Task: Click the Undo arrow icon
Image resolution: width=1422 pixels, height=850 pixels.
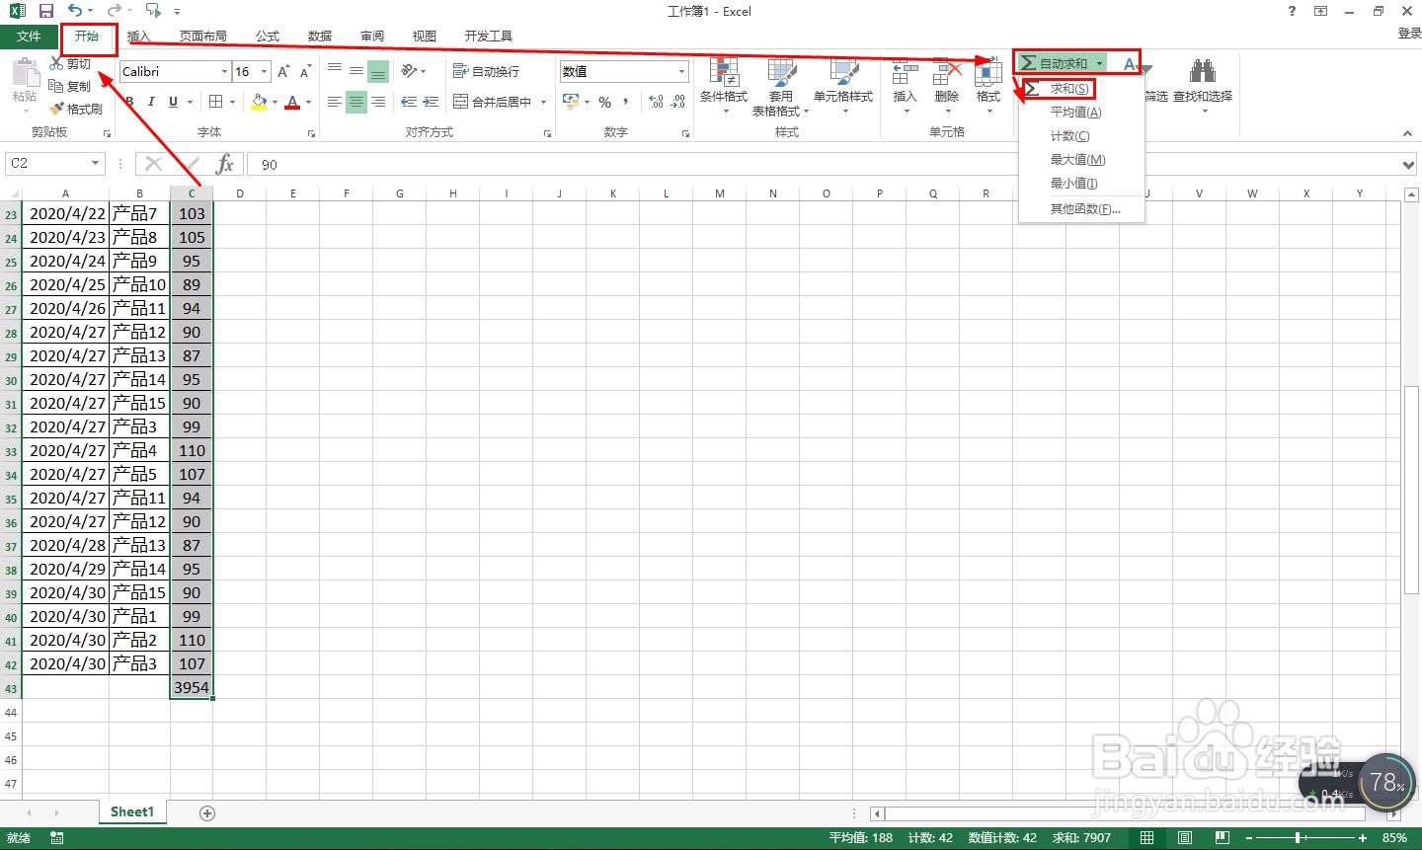Action: (75, 11)
